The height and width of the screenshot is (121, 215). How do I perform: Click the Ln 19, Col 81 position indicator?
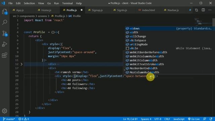[130, 119]
